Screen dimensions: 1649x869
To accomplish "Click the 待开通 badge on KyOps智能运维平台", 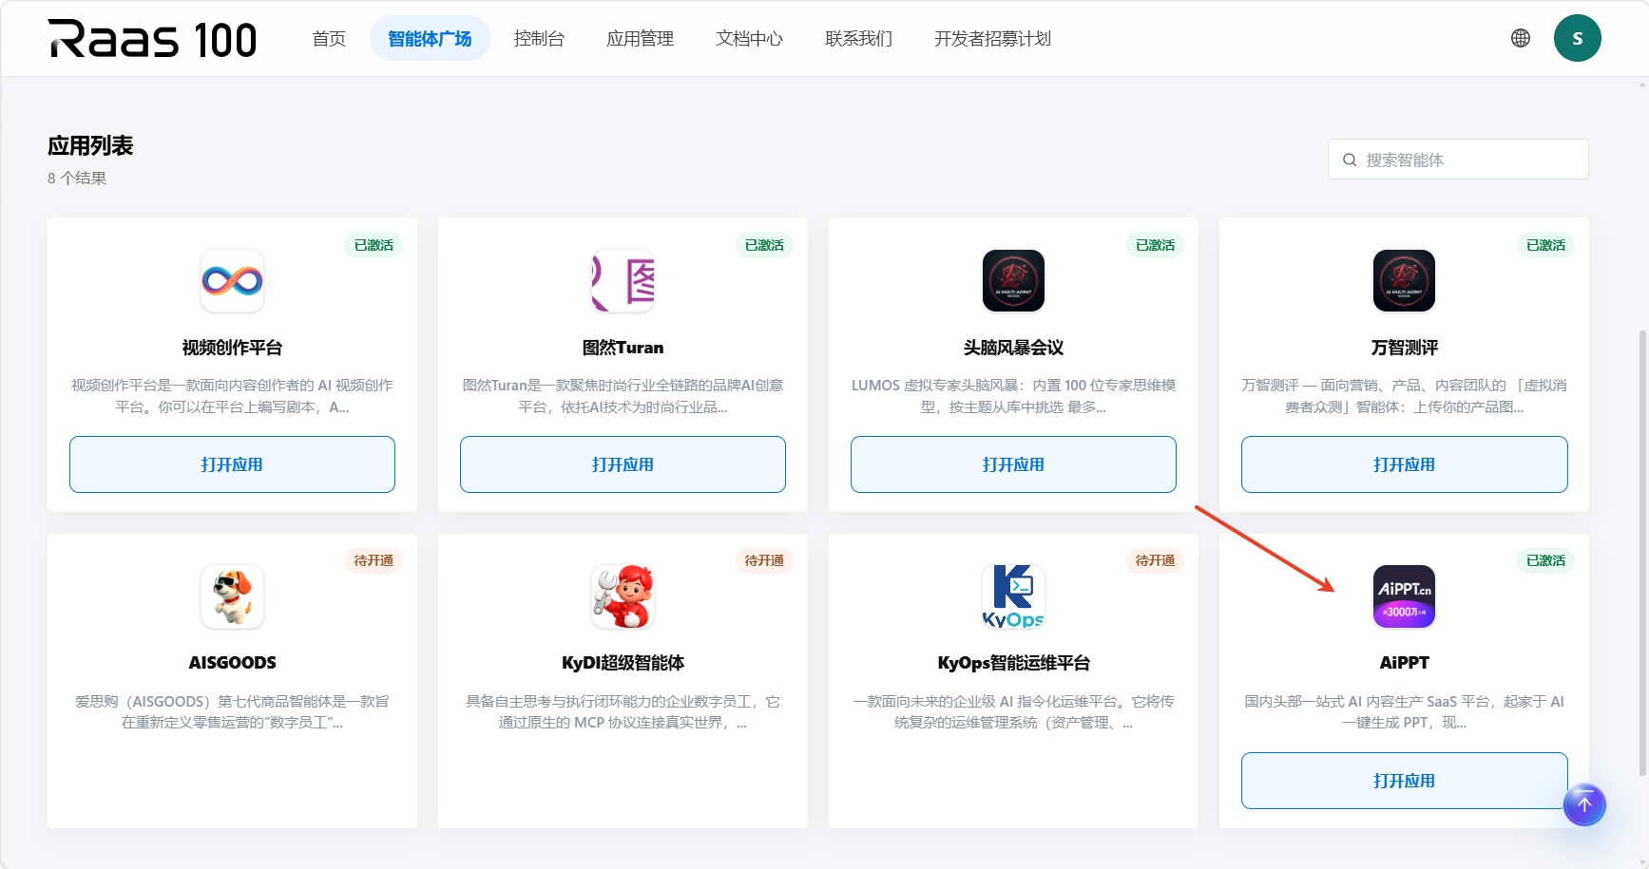I will tap(1155, 560).
